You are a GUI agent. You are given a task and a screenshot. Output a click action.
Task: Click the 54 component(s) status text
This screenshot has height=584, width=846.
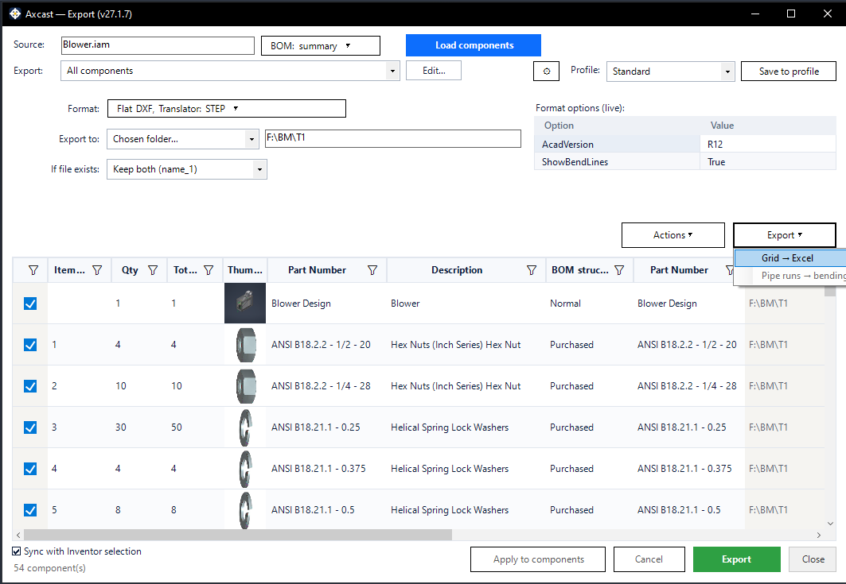click(x=49, y=568)
